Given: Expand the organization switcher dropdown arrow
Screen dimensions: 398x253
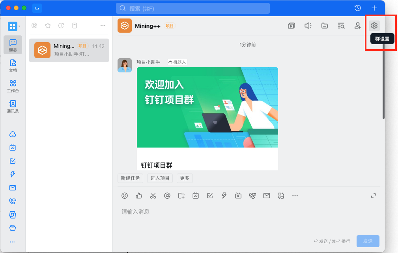Looking at the screenshot, I should pyautogui.click(x=19, y=26).
